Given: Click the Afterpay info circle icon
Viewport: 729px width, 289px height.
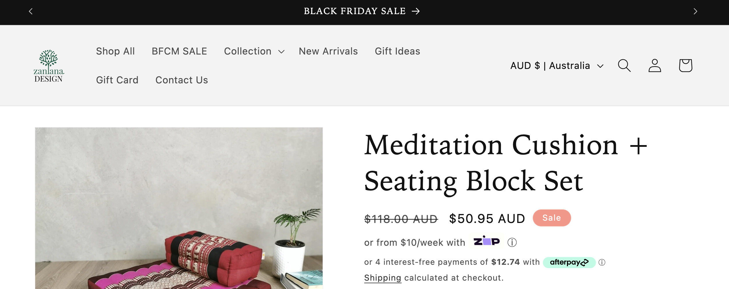Looking at the screenshot, I should point(602,262).
